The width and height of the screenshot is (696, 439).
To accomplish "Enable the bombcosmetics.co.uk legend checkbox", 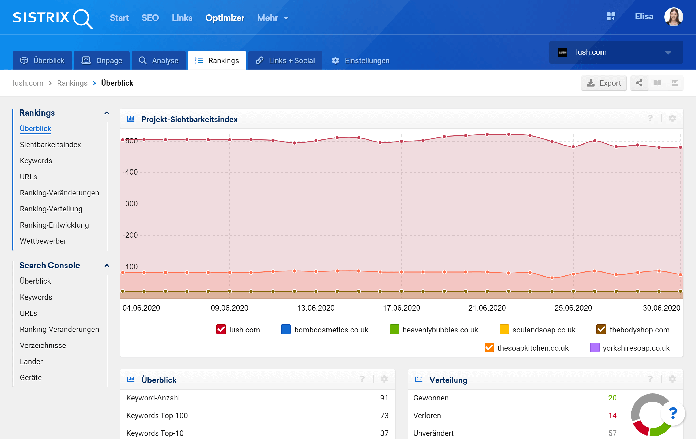I will coord(286,330).
